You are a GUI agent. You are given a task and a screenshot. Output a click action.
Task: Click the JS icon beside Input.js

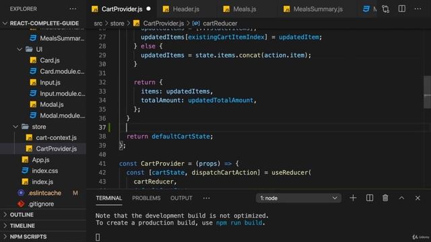tap(33, 82)
